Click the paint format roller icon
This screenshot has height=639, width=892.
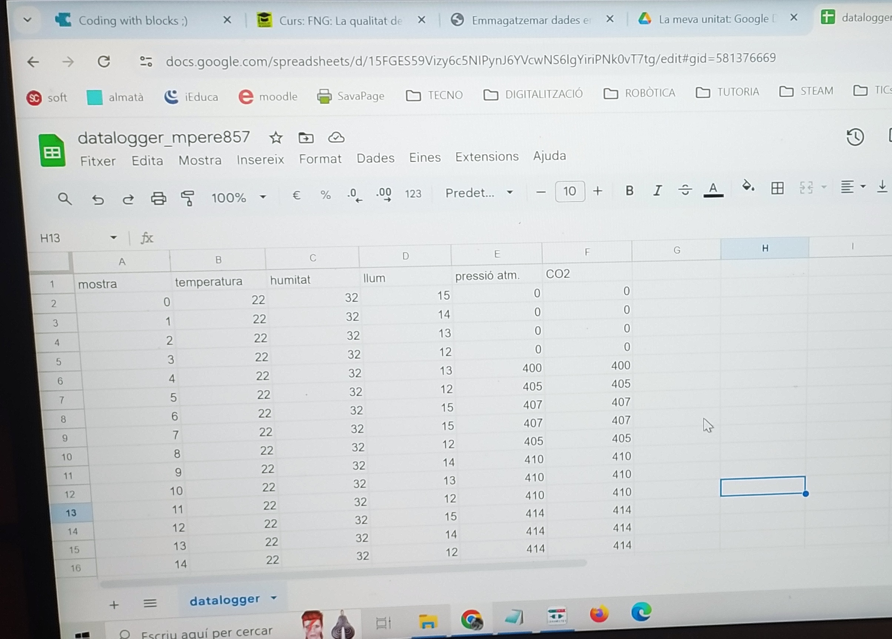point(188,198)
